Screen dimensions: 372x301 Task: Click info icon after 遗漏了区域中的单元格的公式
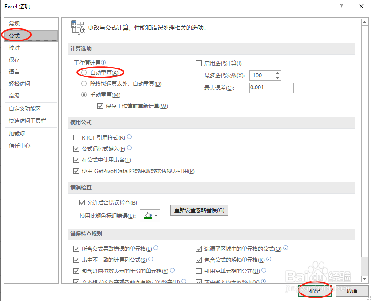(x=286, y=248)
